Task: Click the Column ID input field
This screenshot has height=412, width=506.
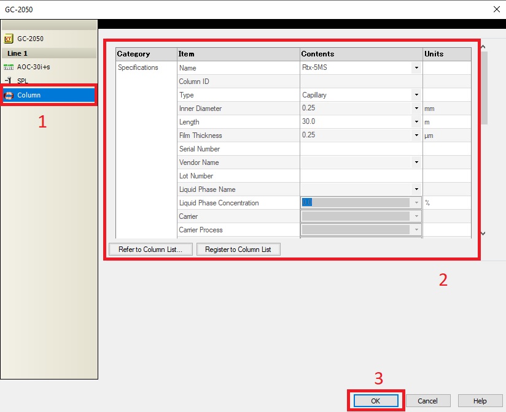Action: click(x=360, y=82)
